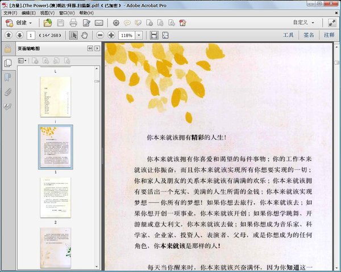Select the page 1 thumbnail
The width and height of the screenshot is (341, 272).
(56, 147)
